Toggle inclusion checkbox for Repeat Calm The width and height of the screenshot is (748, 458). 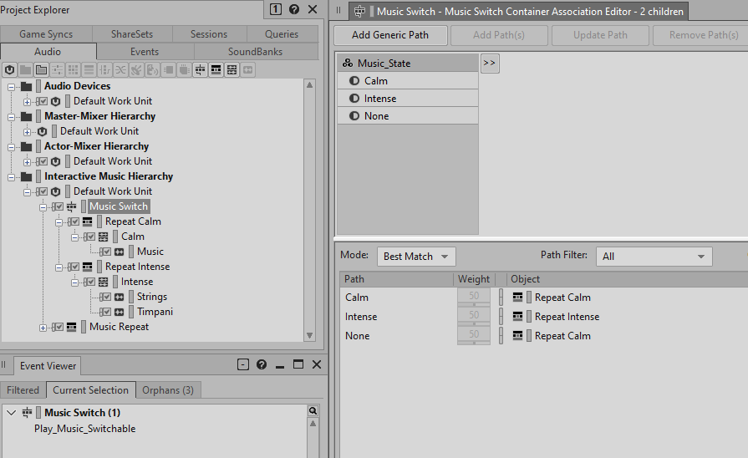point(74,221)
